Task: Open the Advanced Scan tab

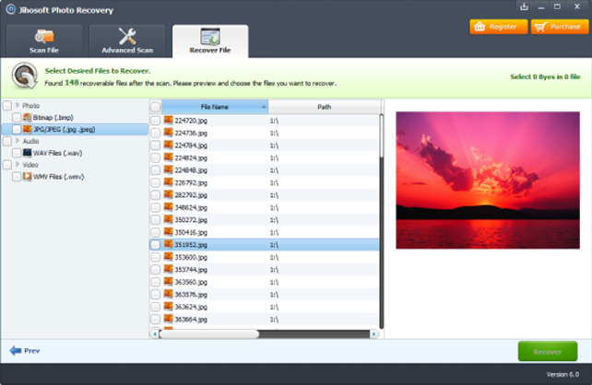Action: coord(127,42)
